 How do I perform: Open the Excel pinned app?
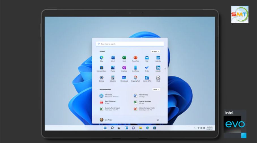click(x=124, y=59)
